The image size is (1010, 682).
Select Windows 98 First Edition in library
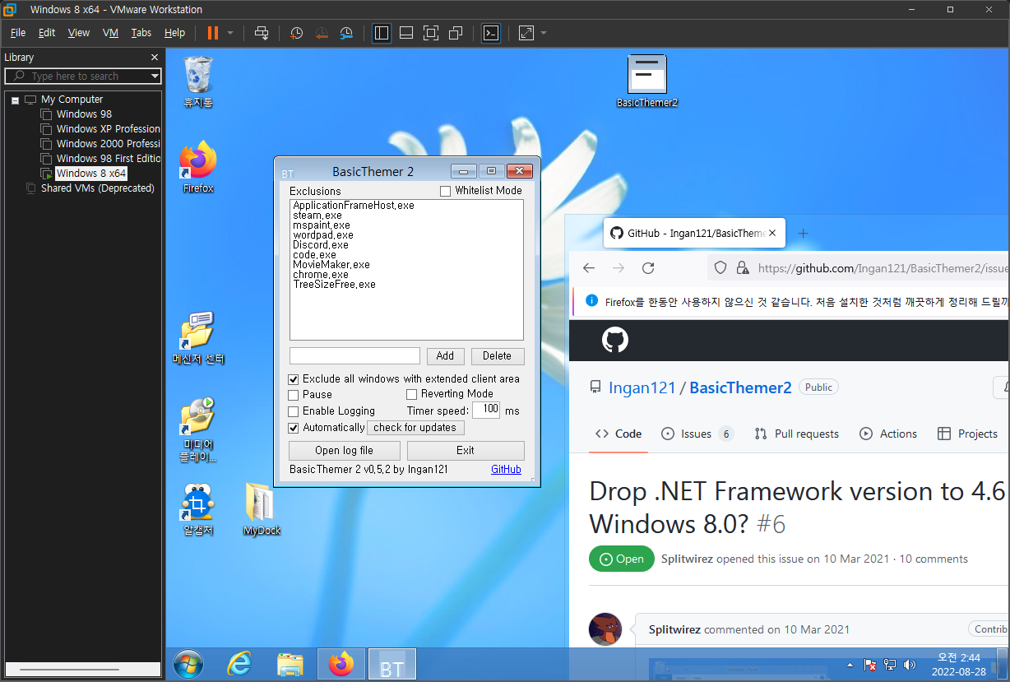coord(108,159)
